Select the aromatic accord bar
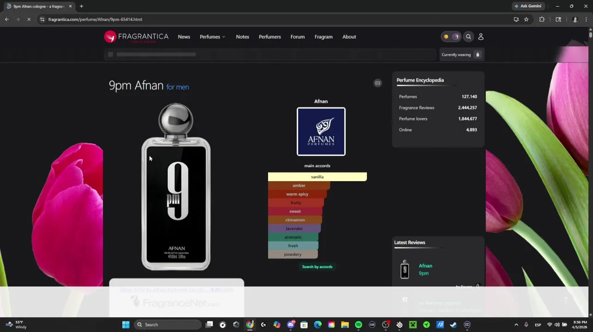The width and height of the screenshot is (593, 332). coord(293,237)
